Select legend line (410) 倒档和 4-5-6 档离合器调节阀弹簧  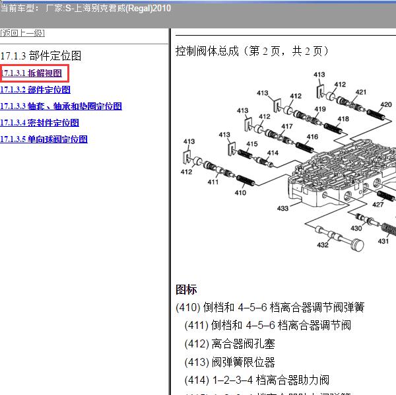[x=270, y=307]
